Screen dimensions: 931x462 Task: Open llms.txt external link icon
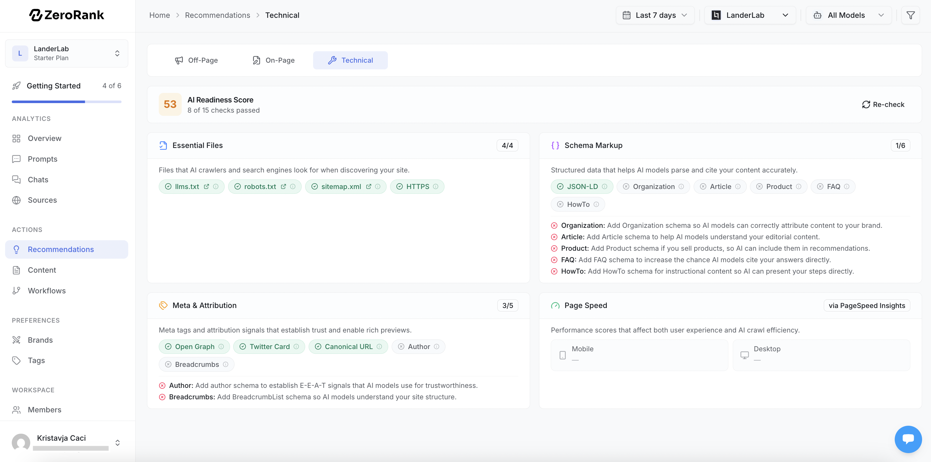click(x=206, y=186)
